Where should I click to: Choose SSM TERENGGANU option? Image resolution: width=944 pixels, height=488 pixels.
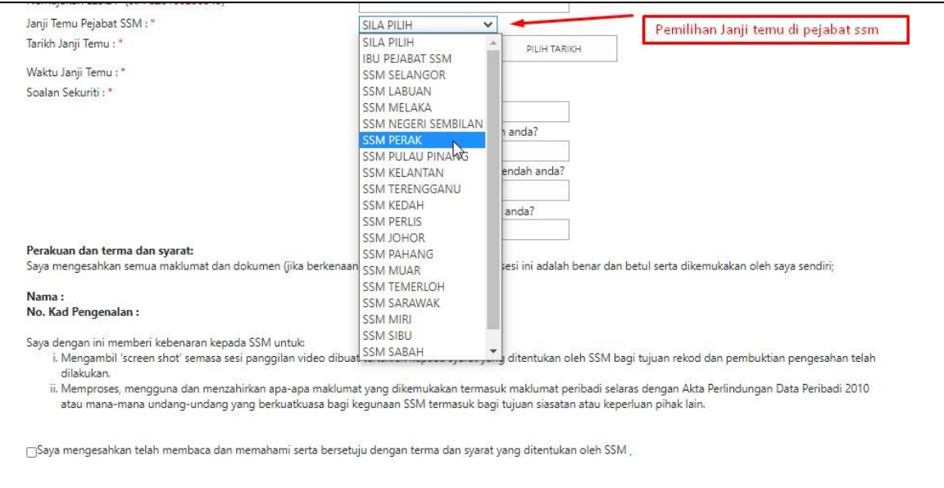tap(423, 189)
